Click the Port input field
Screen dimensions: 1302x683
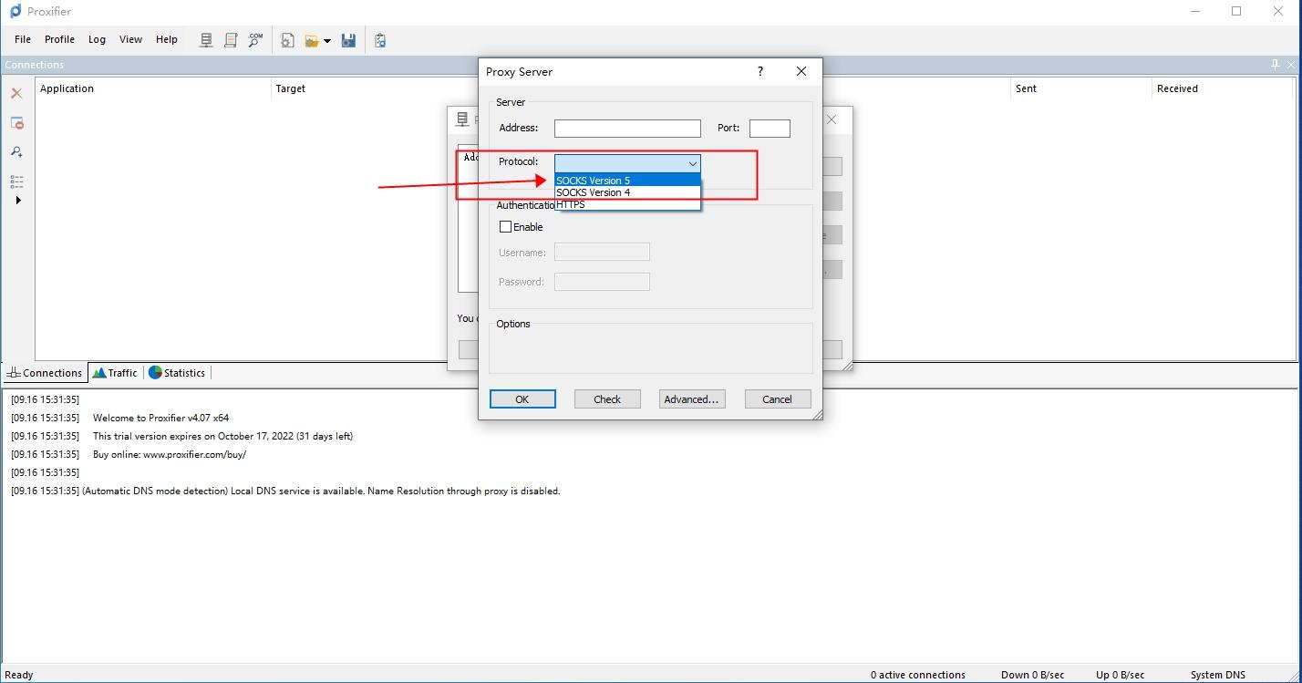pyautogui.click(x=770, y=129)
